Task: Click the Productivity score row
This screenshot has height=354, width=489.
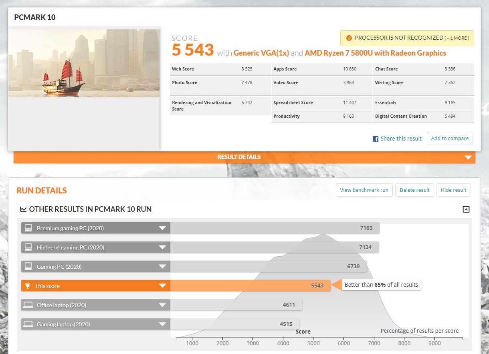Action: tap(322, 116)
